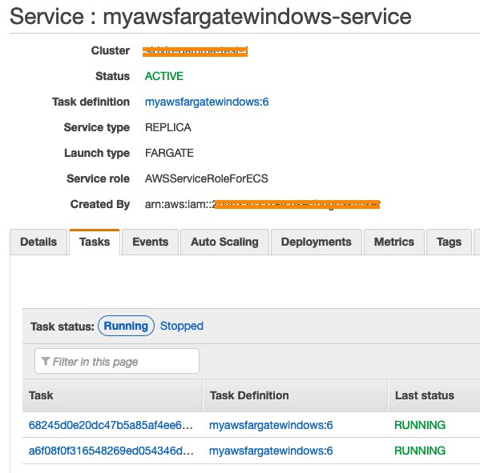View the Deployments tab
Screen dimensions: 480x473
pos(317,242)
